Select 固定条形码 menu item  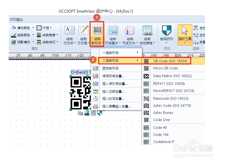coord(117,68)
